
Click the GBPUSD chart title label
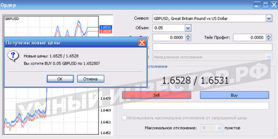pos(12,18)
